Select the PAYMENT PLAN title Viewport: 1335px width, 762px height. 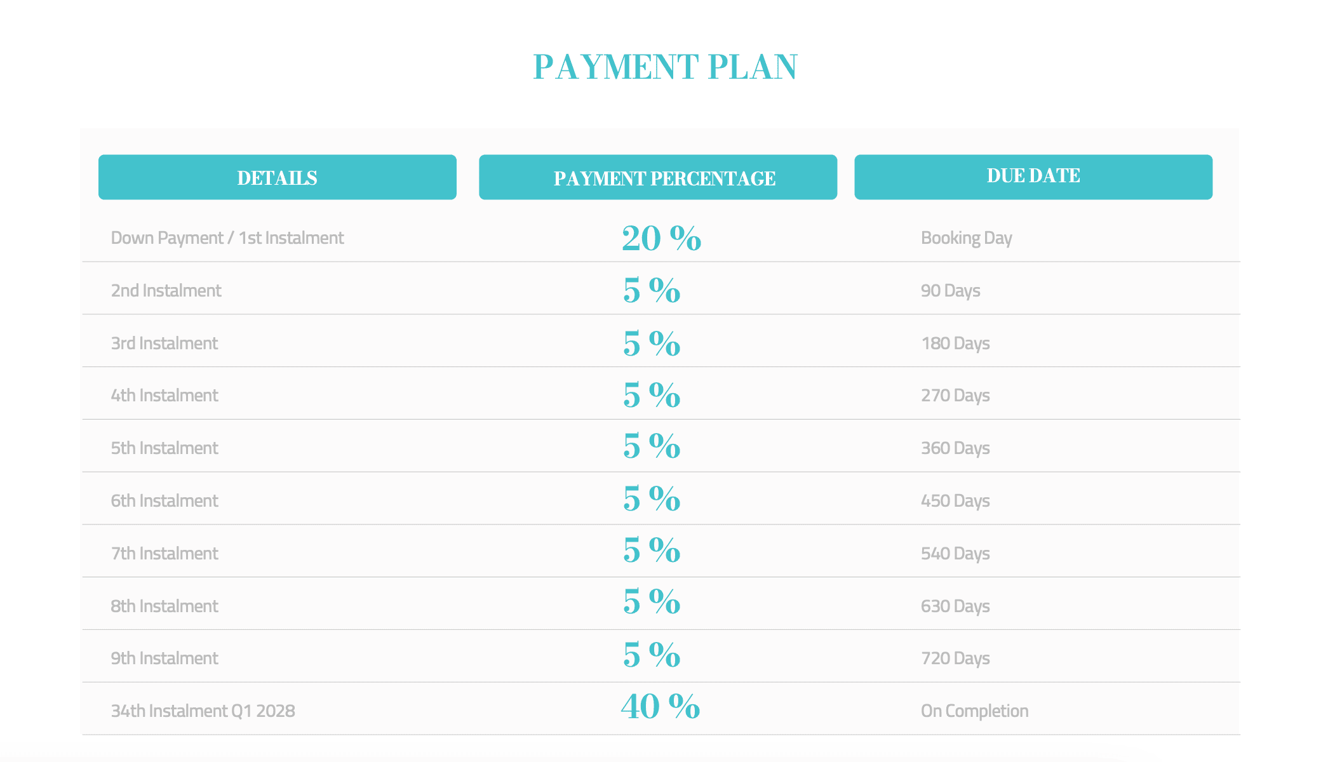pyautogui.click(x=664, y=67)
